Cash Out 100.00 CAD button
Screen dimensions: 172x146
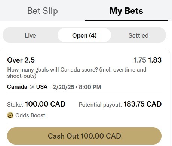84,136
